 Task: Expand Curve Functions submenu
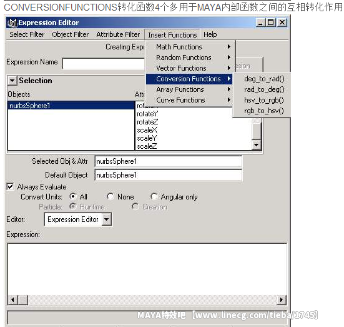189,100
